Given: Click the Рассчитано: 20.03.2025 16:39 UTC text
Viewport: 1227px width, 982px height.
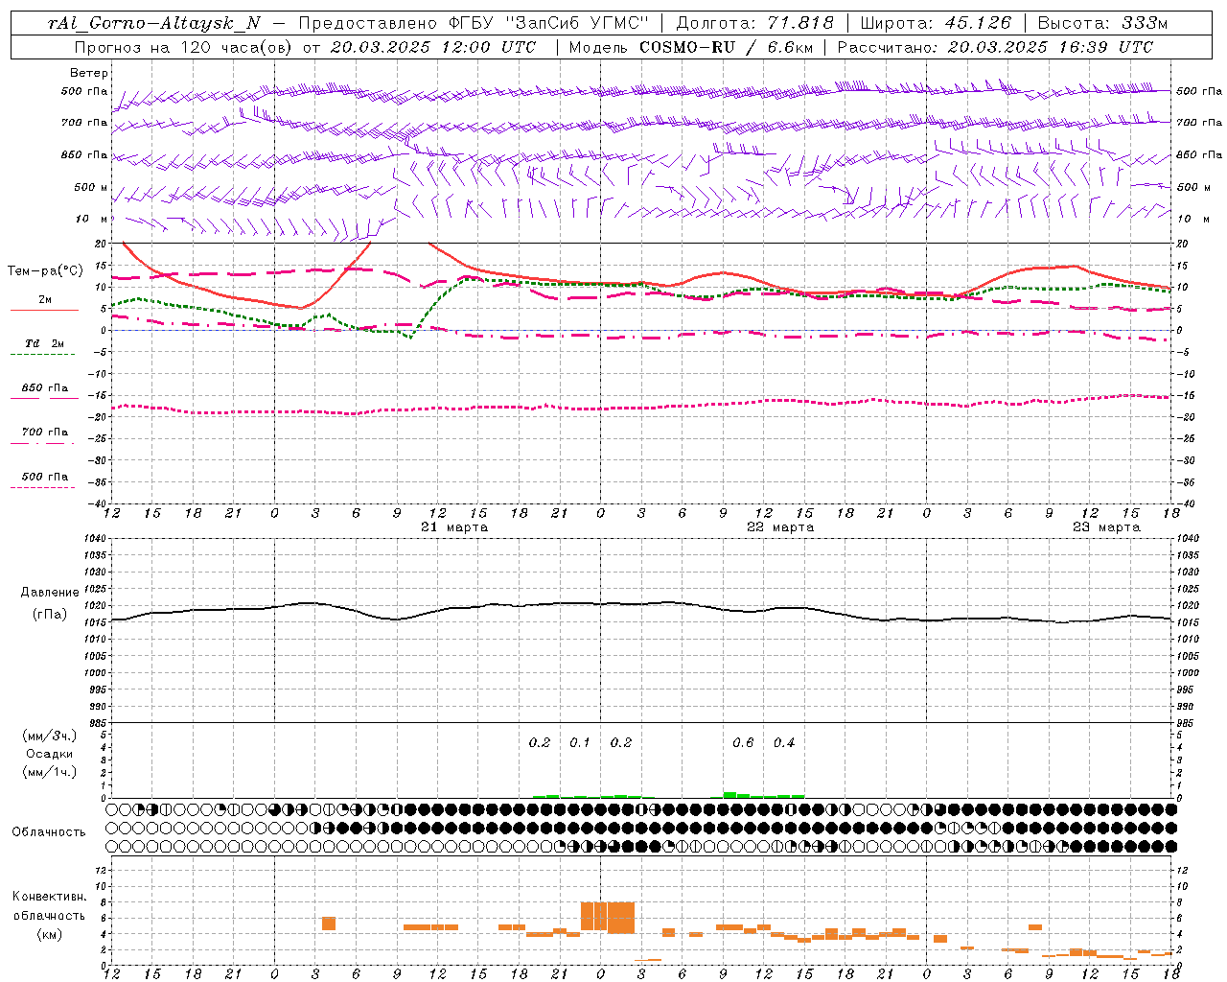Looking at the screenshot, I should [995, 46].
